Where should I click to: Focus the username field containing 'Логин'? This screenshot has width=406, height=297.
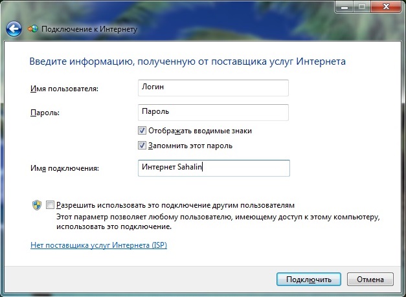coord(214,87)
